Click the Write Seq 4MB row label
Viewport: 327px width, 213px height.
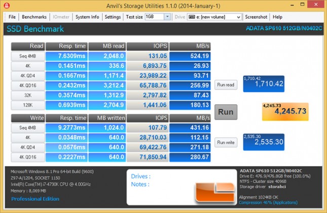point(28,128)
